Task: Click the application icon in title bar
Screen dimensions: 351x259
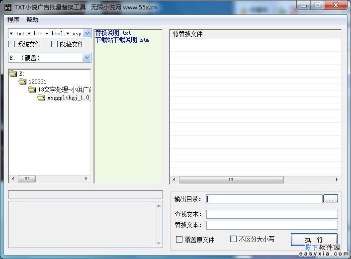Action: click(8, 7)
